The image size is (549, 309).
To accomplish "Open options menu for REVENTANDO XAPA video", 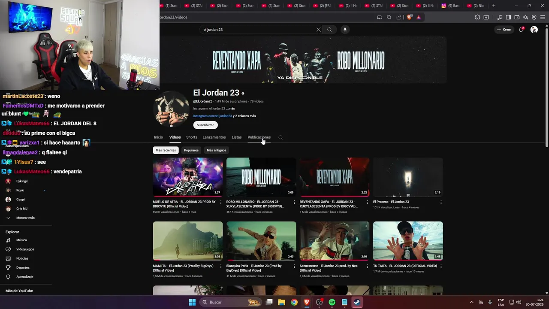I will tap(368, 202).
